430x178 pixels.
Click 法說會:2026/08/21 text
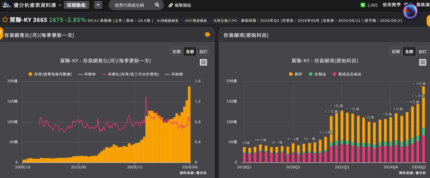coord(342,21)
